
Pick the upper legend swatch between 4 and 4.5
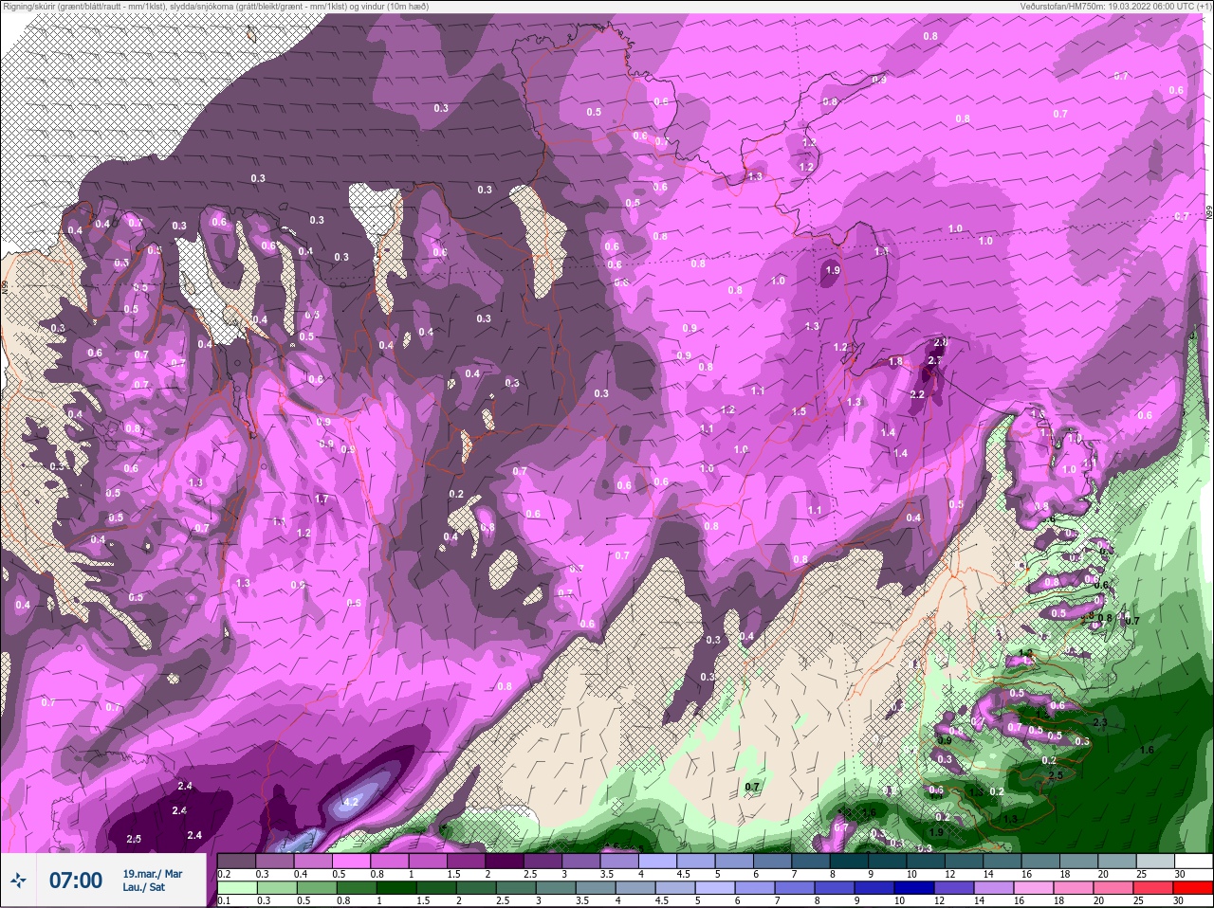657,861
